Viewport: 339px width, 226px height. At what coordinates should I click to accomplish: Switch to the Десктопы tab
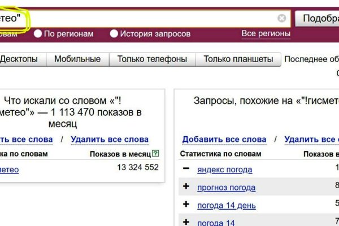tap(19, 59)
